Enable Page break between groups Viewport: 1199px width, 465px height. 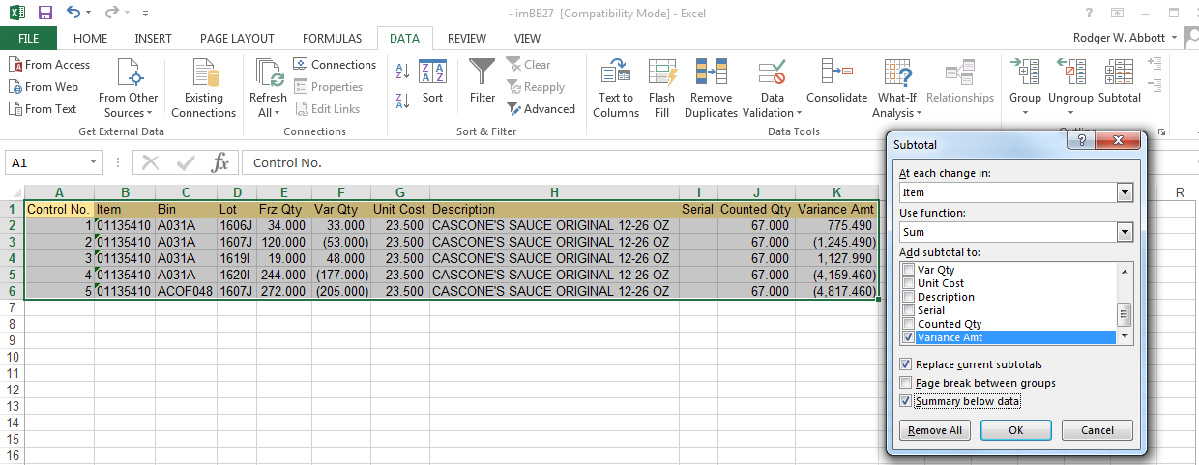pos(906,383)
